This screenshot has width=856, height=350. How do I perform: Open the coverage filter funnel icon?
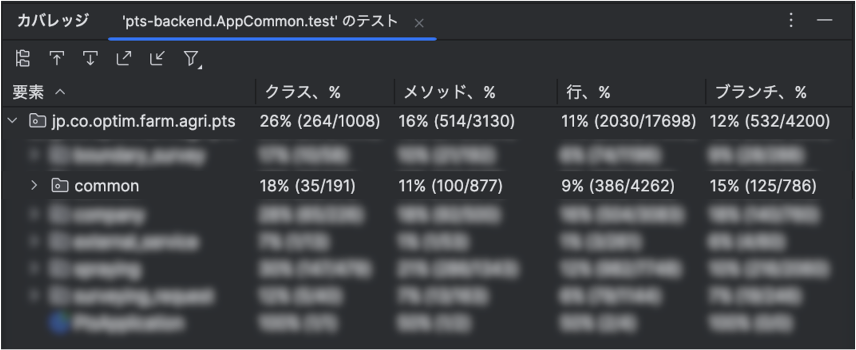192,59
